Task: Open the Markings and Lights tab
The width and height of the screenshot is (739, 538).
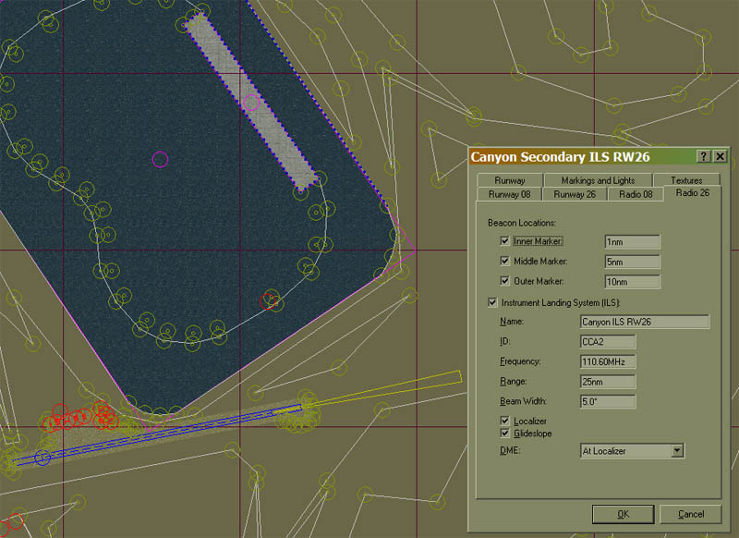Action: pyautogui.click(x=598, y=180)
